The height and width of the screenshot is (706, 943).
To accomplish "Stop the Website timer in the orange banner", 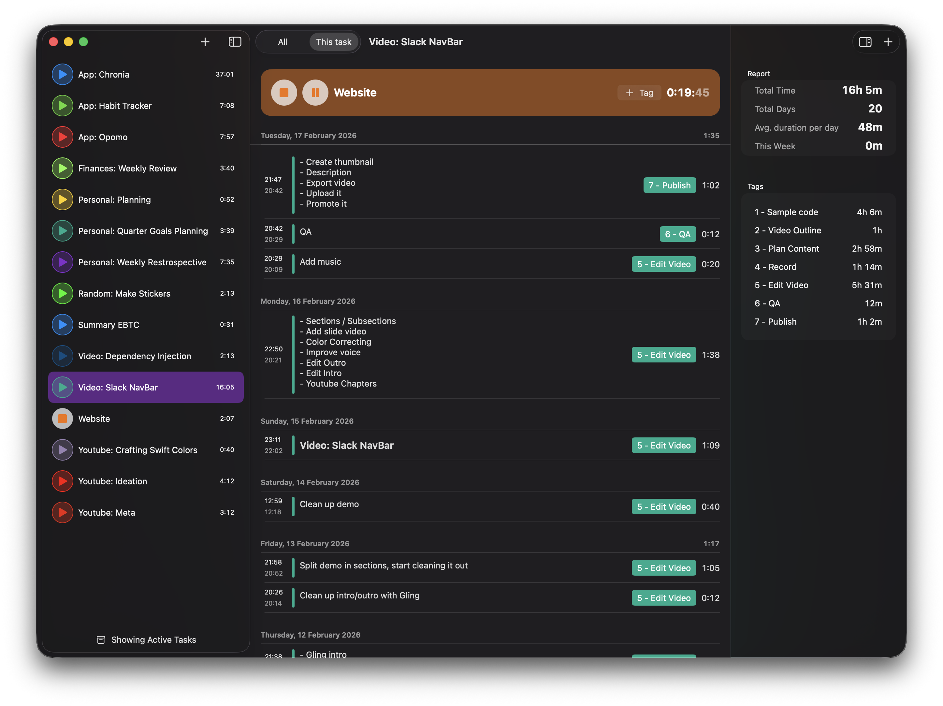I will coord(283,93).
